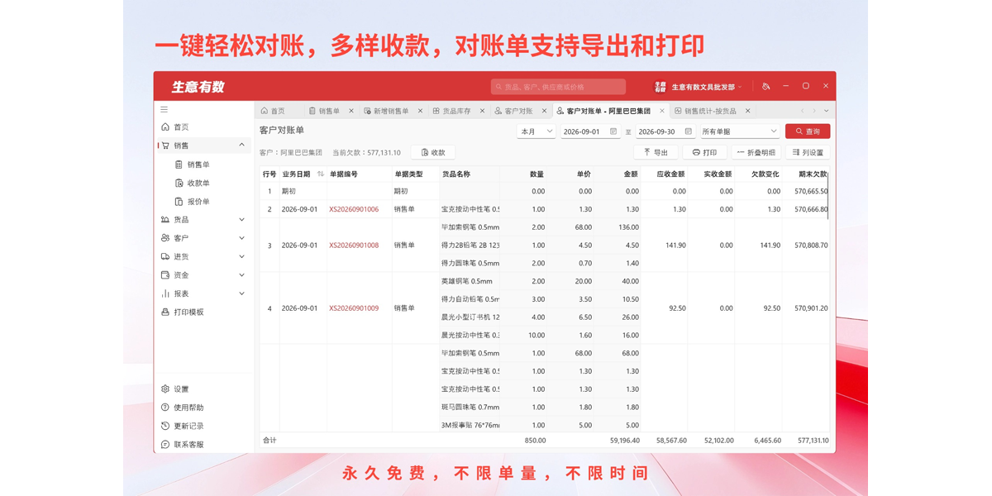Open sales order link XS20260901008
Screen dimensions: 992x496
coord(354,246)
